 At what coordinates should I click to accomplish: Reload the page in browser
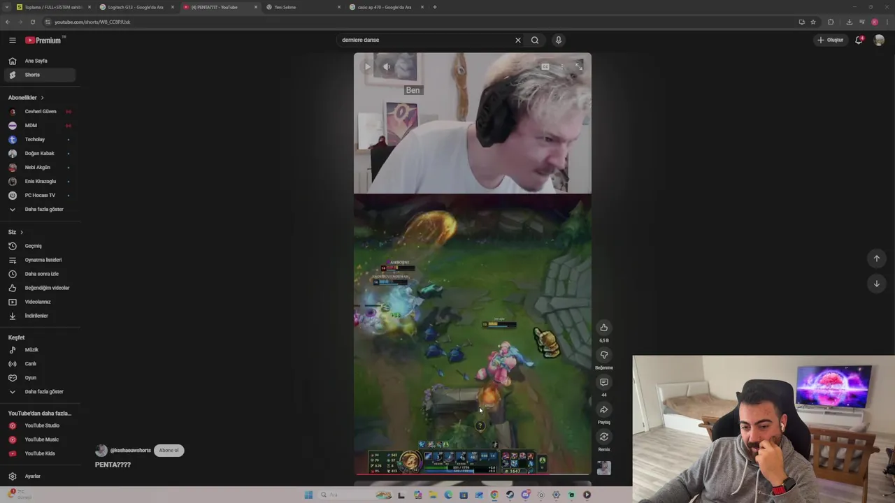[32, 22]
